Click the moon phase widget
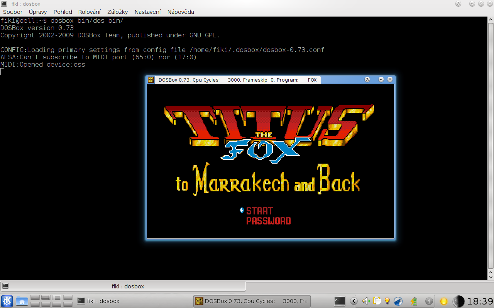 click(x=458, y=301)
